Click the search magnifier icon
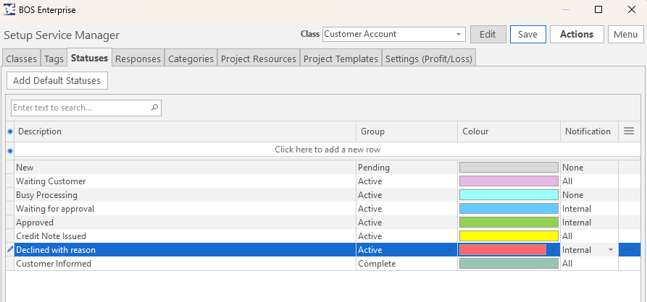This screenshot has height=302, width=647. [x=154, y=108]
